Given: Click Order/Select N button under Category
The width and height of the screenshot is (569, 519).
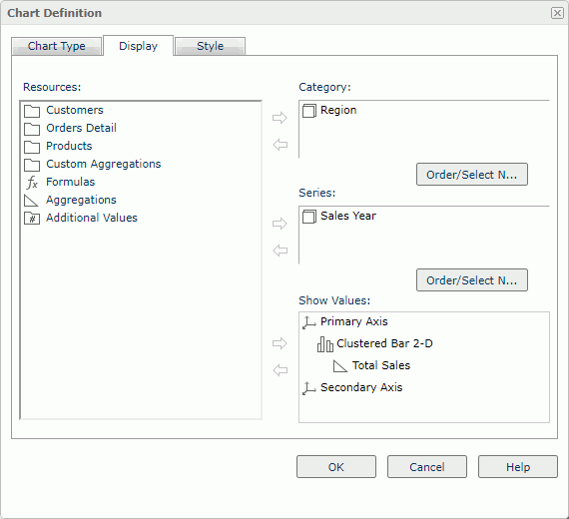Looking at the screenshot, I should (472, 175).
